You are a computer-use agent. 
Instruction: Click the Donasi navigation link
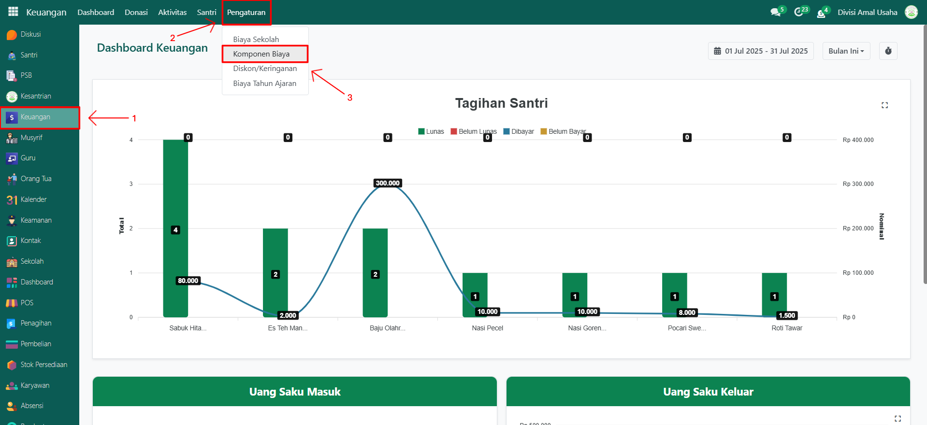(136, 12)
